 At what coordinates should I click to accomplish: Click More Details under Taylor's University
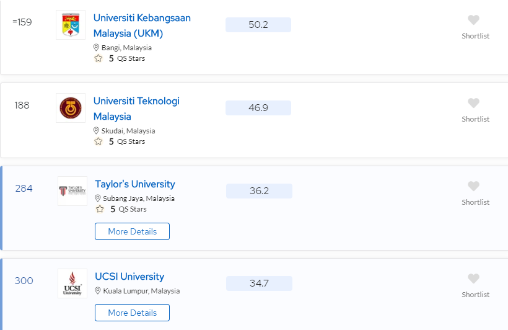click(132, 231)
